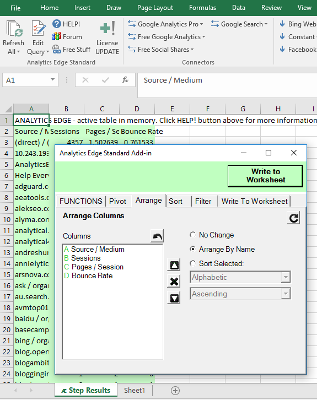This screenshot has width=317, height=400.
Task: Switch to the Insert ribbon tab
Action: (82, 8)
